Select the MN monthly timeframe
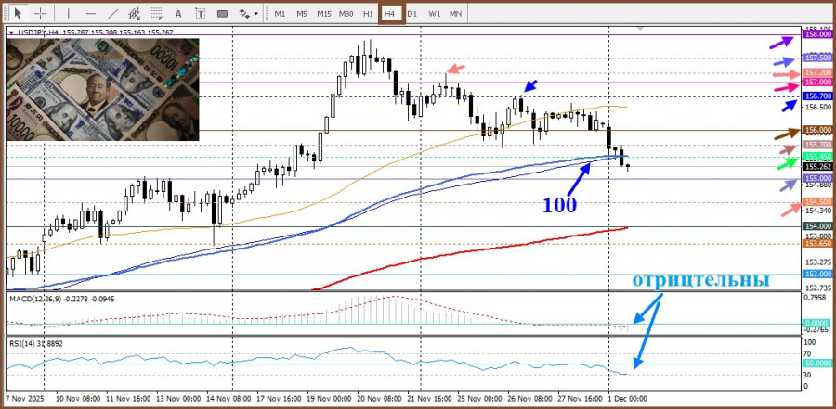The width and height of the screenshot is (836, 409). [x=455, y=14]
